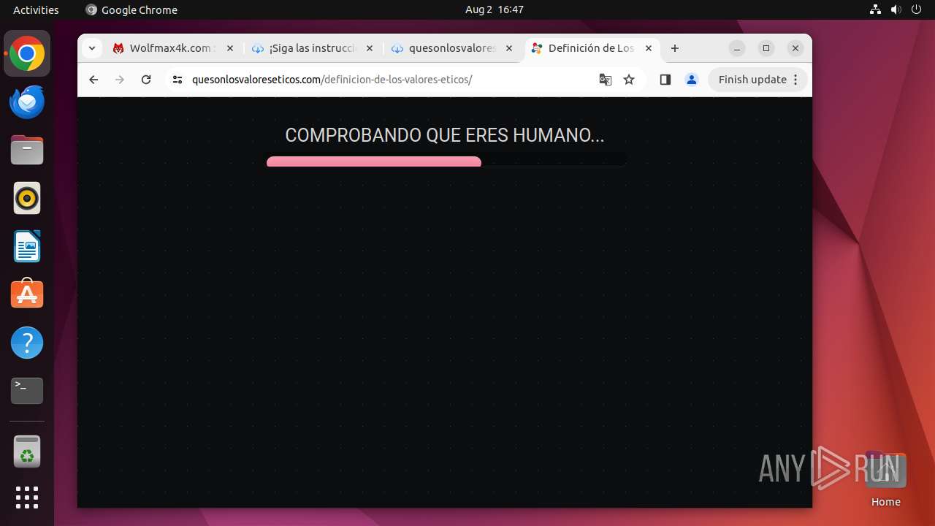The image size is (935, 526).
Task: Switch to the ¡Siga las instrucciones tab
Action: tap(312, 48)
